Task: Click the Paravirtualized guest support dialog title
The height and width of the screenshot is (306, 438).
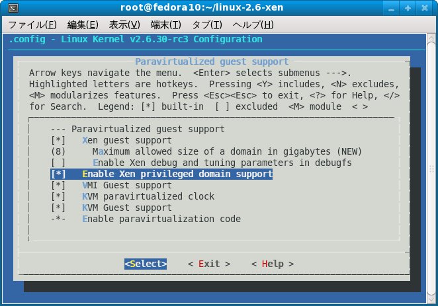Action: (x=212, y=61)
